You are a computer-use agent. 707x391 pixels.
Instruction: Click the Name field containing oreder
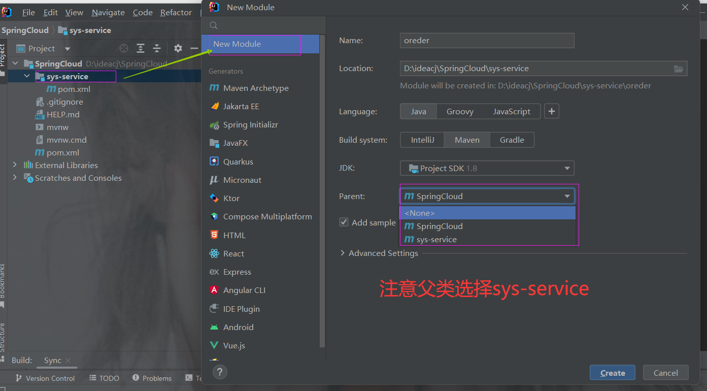pos(487,41)
